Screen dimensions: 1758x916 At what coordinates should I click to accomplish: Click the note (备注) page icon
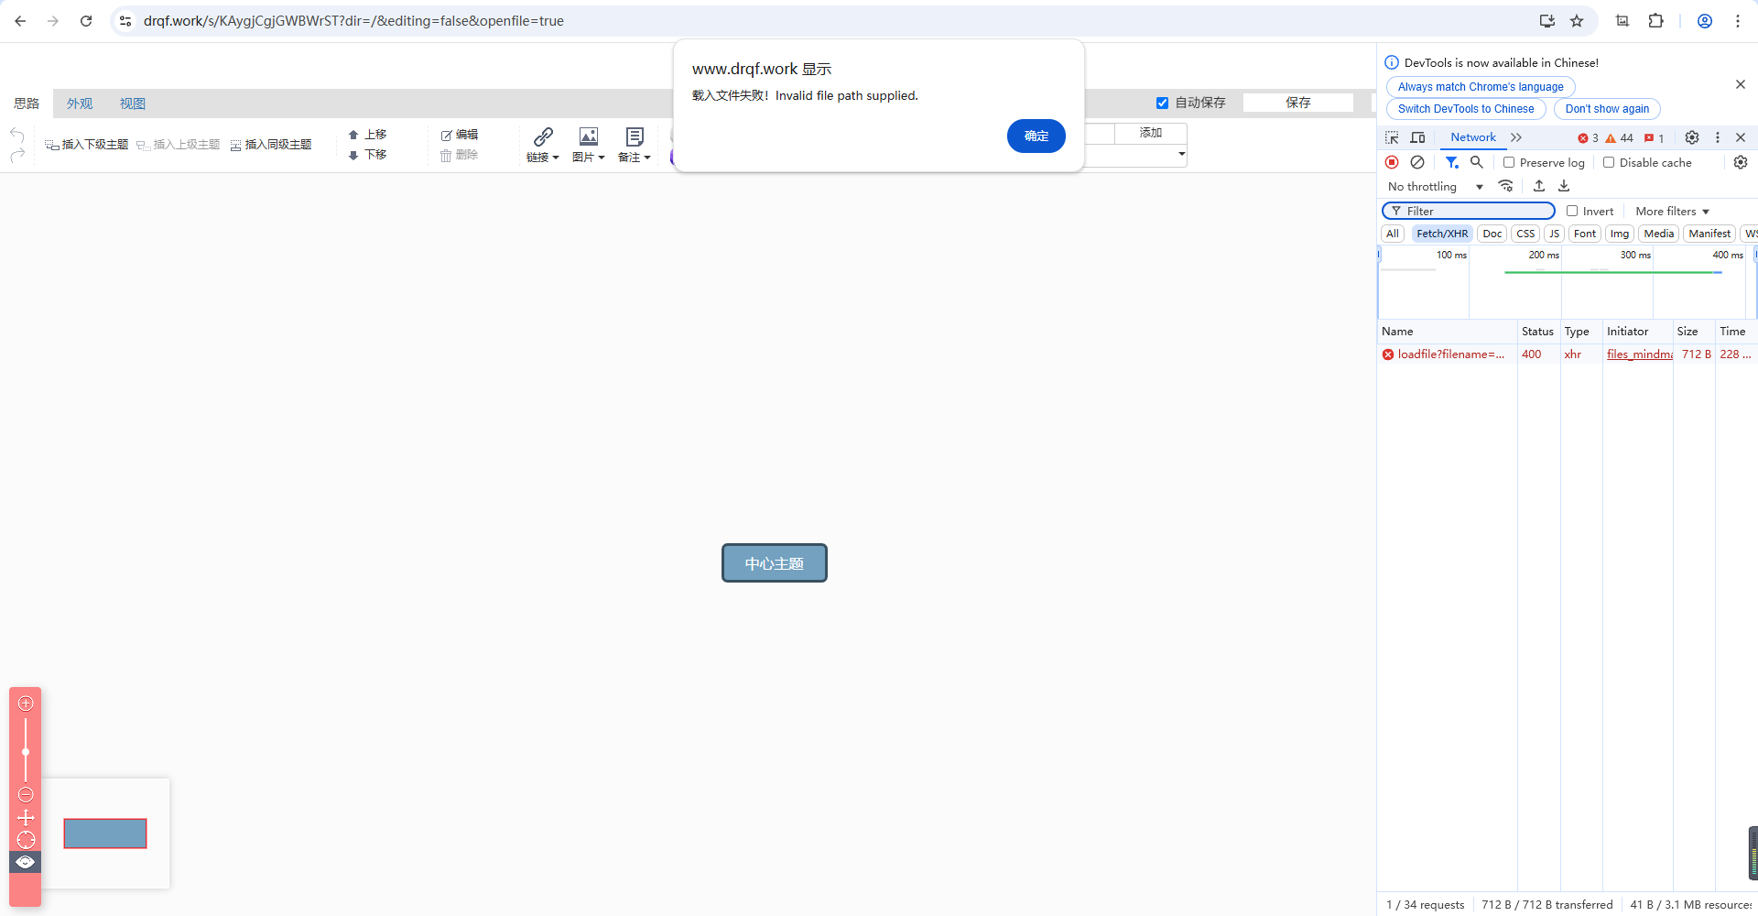pyautogui.click(x=635, y=136)
